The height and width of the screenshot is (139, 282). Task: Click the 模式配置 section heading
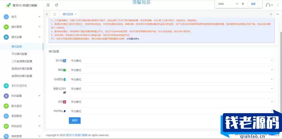(54, 52)
